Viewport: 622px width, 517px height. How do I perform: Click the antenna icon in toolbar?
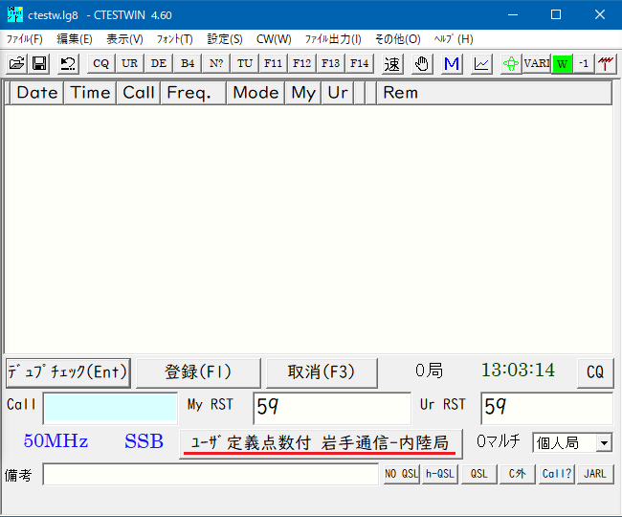tap(606, 64)
